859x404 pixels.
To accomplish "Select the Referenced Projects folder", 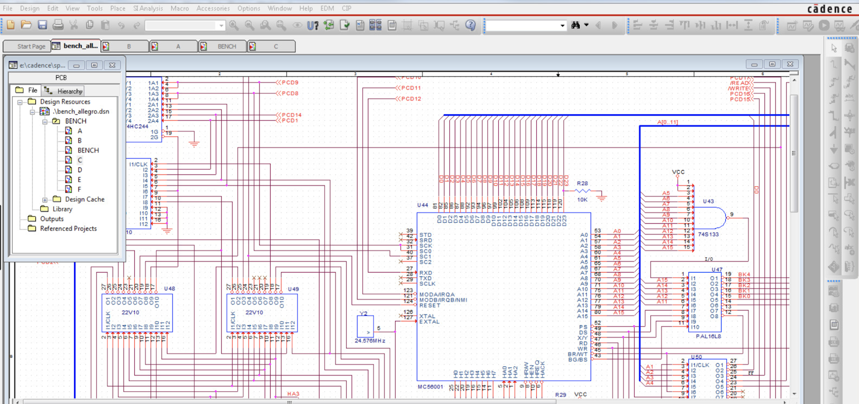I will tap(68, 229).
